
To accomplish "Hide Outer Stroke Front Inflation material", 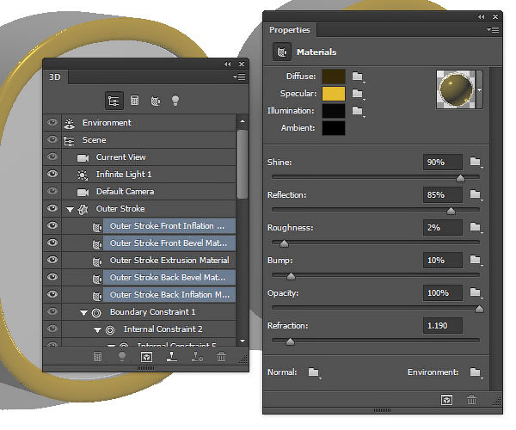I will pos(52,225).
